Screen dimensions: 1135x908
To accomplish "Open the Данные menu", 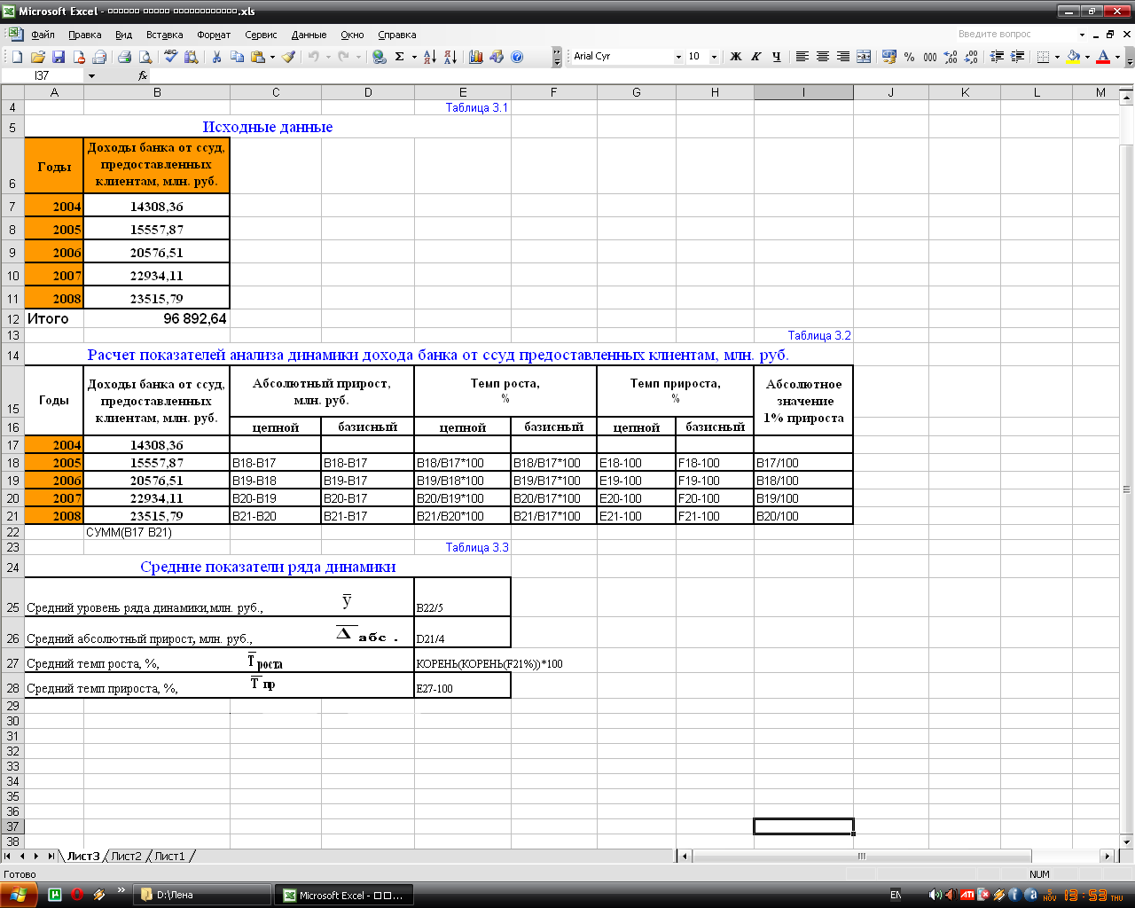I will coord(309,35).
